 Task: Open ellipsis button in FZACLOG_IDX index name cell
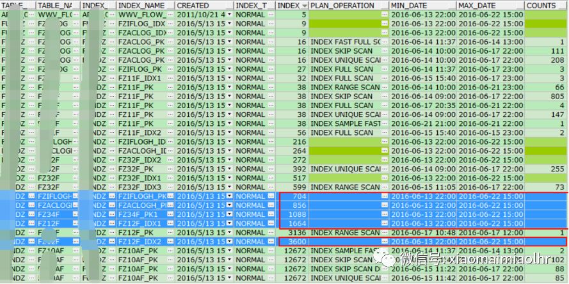coord(170,33)
